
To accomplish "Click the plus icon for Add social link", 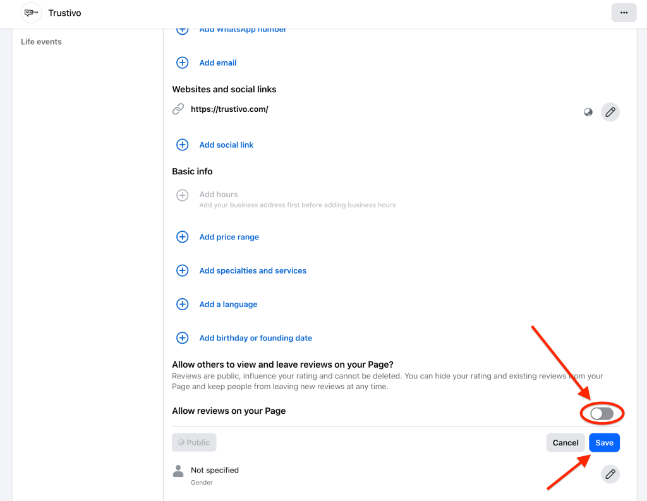I will click(x=182, y=145).
